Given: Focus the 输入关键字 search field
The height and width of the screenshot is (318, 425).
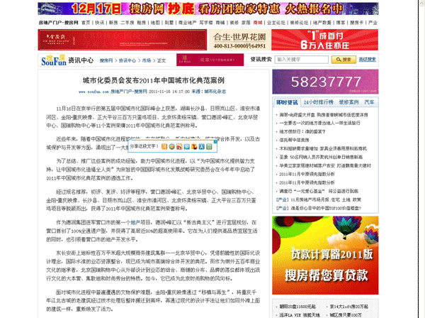Looking at the screenshot, I should [x=302, y=60].
